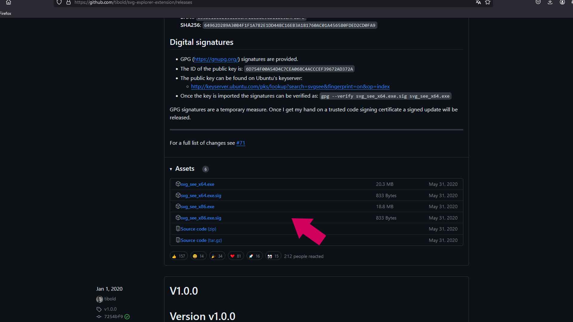
Task: Download svg_see_x86.exe installer
Action: (197, 207)
